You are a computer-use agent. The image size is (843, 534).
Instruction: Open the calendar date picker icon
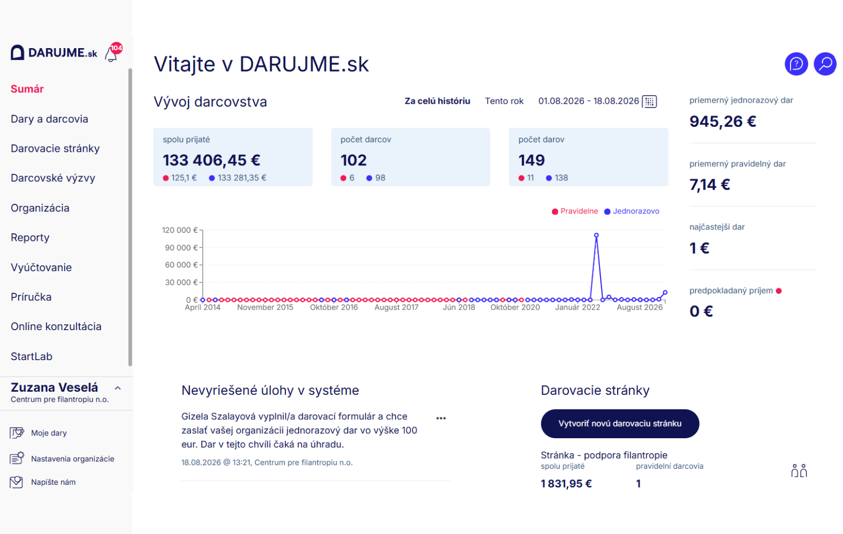click(x=649, y=102)
